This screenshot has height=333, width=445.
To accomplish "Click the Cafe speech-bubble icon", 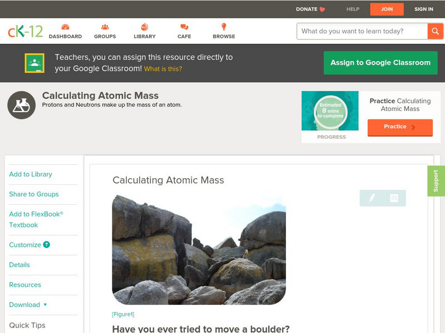I will coord(184,26).
